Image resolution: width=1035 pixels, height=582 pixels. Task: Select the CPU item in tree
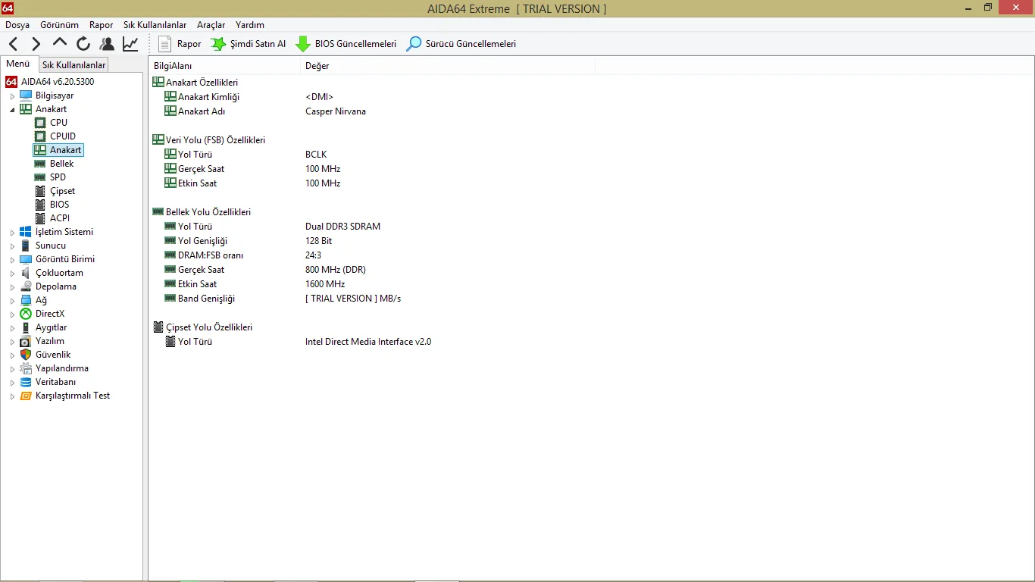(x=58, y=123)
